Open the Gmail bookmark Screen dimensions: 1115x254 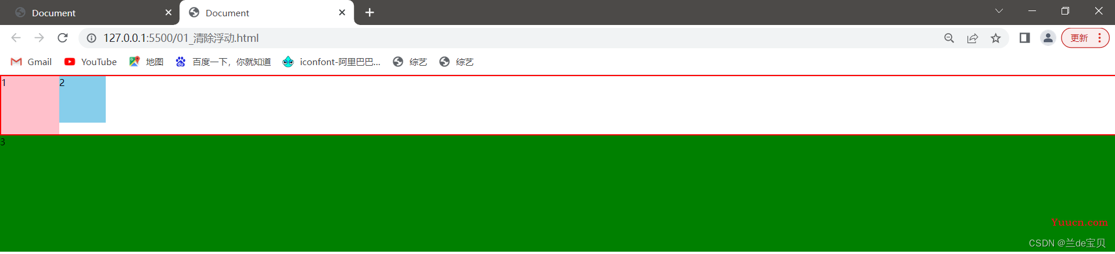[31, 62]
